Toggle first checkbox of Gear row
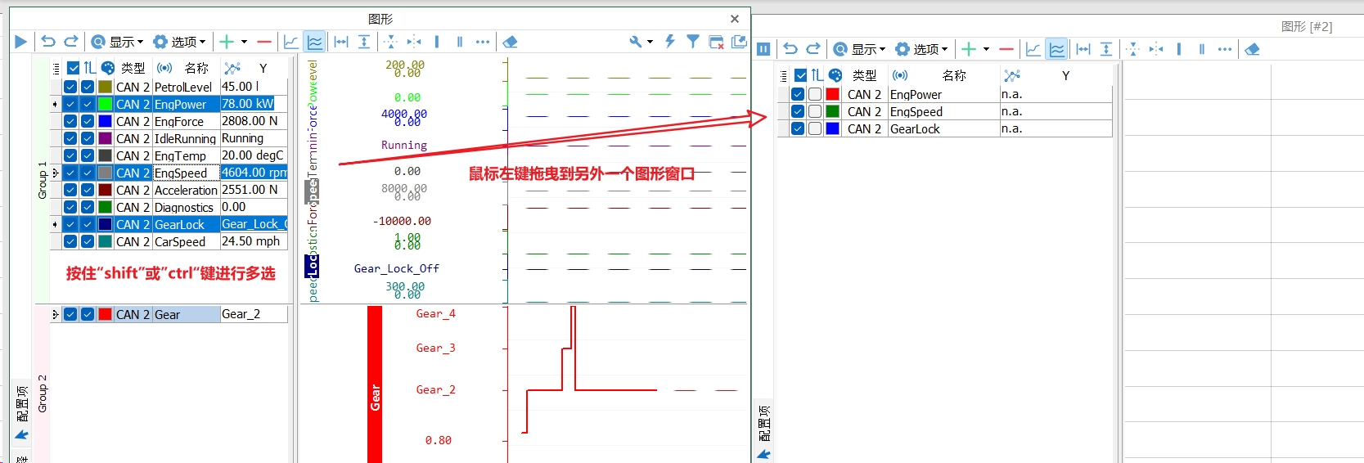This screenshot has height=463, width=1364. coord(70,314)
